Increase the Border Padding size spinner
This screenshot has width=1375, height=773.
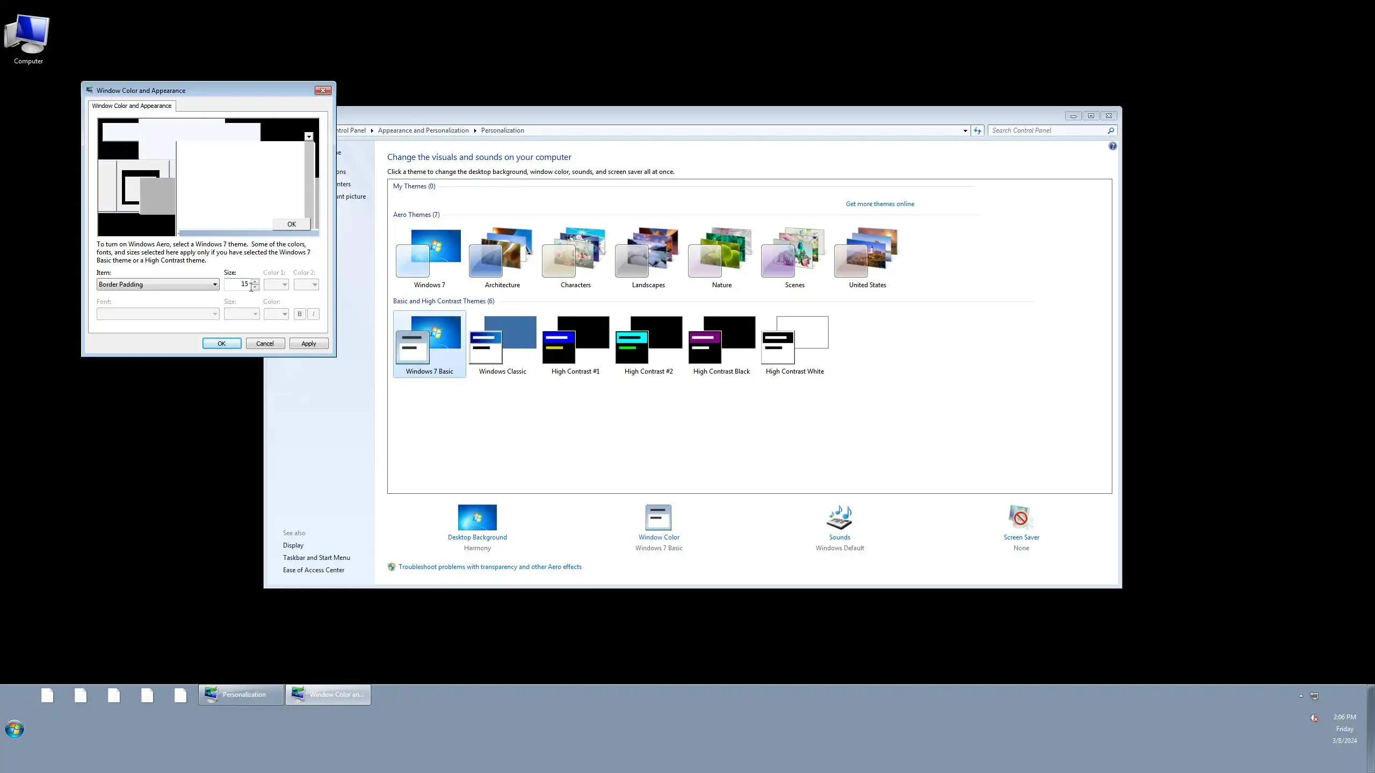[255, 281]
